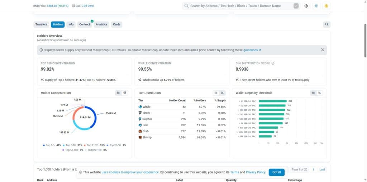Open the Terms link
This screenshot has height=182, width=367.
coord(234,172)
